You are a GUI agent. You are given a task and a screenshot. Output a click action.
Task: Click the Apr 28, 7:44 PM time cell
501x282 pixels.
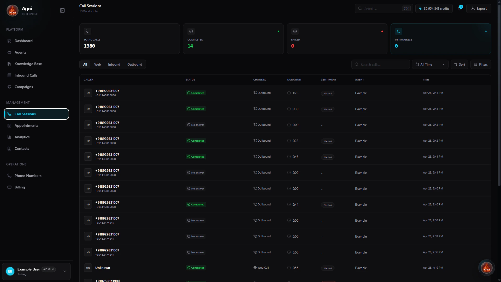tap(433, 93)
